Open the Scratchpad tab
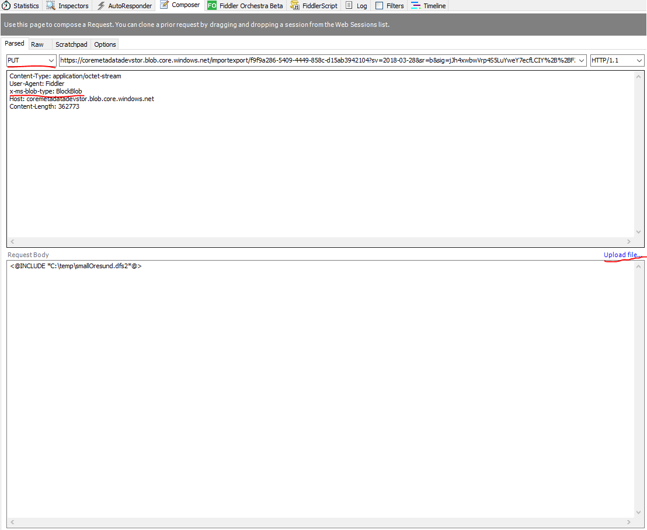The height and width of the screenshot is (530, 647). click(x=71, y=44)
